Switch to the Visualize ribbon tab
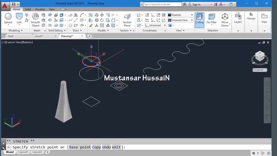 pyautogui.click(x=40, y=9)
